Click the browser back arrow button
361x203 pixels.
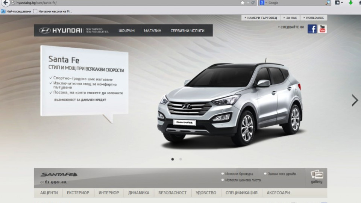5,3
